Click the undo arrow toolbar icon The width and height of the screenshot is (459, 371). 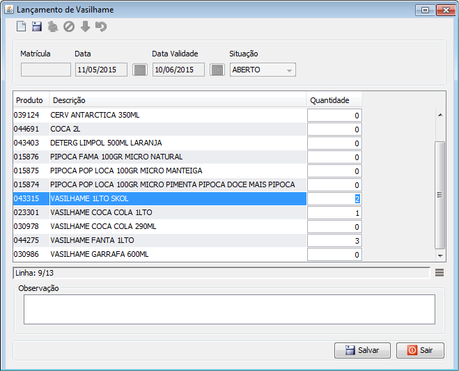(x=101, y=26)
